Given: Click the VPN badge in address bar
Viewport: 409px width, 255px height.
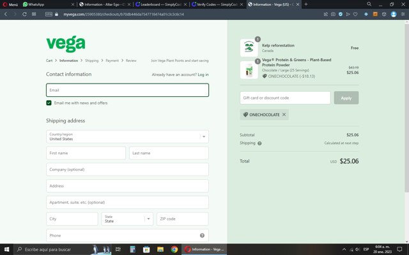Looking at the screenshot, I should (x=49, y=14).
